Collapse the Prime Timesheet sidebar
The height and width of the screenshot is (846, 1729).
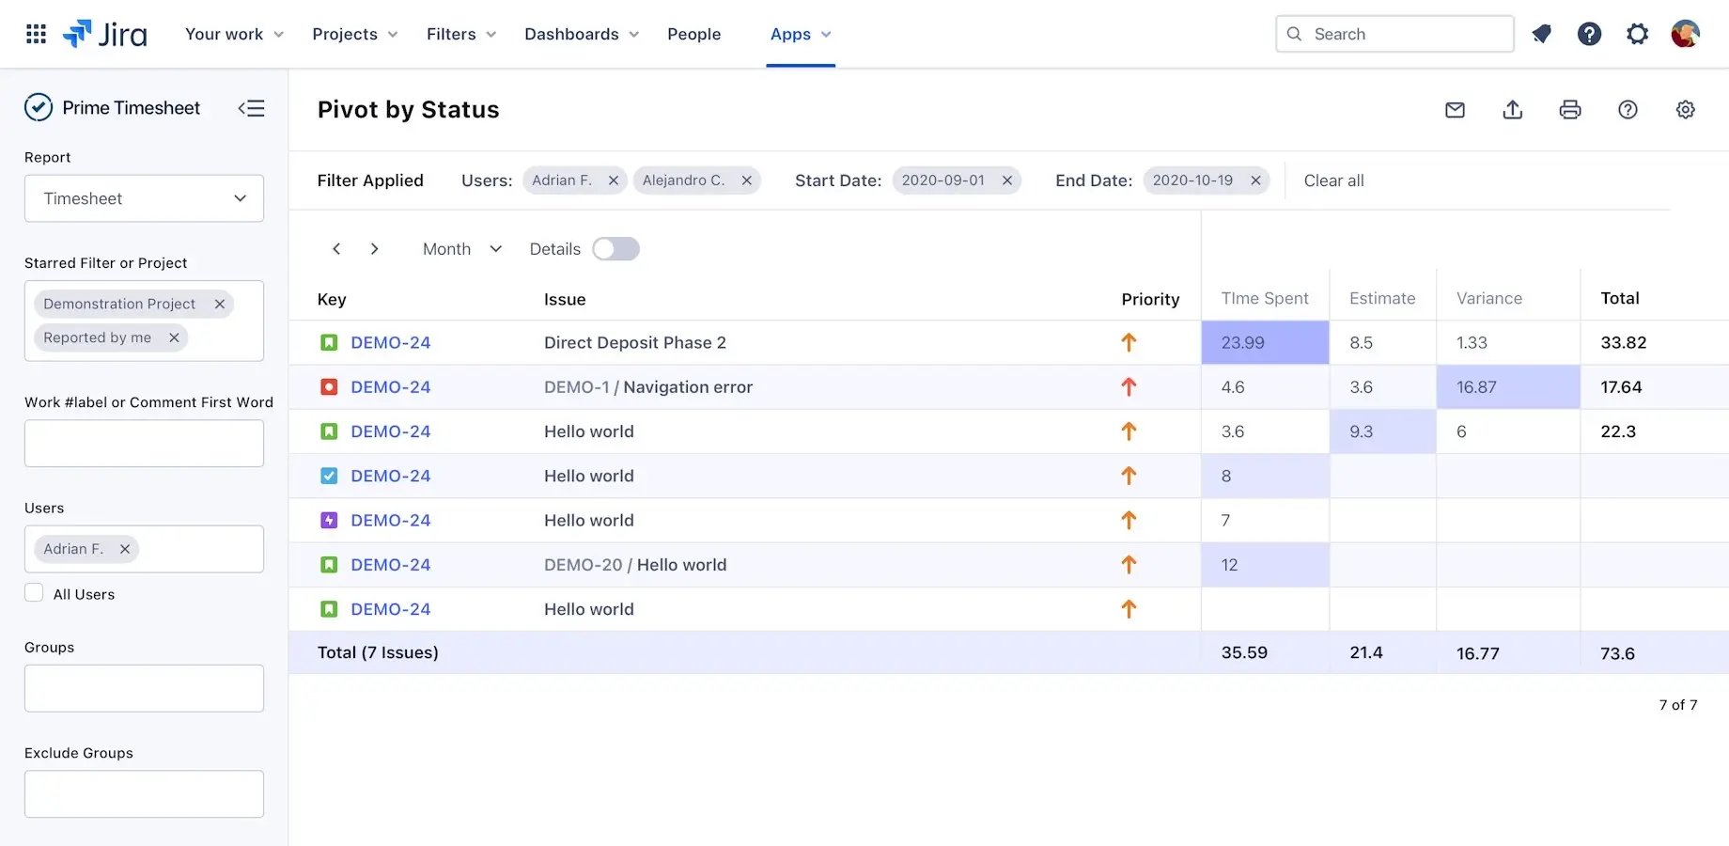[251, 108]
